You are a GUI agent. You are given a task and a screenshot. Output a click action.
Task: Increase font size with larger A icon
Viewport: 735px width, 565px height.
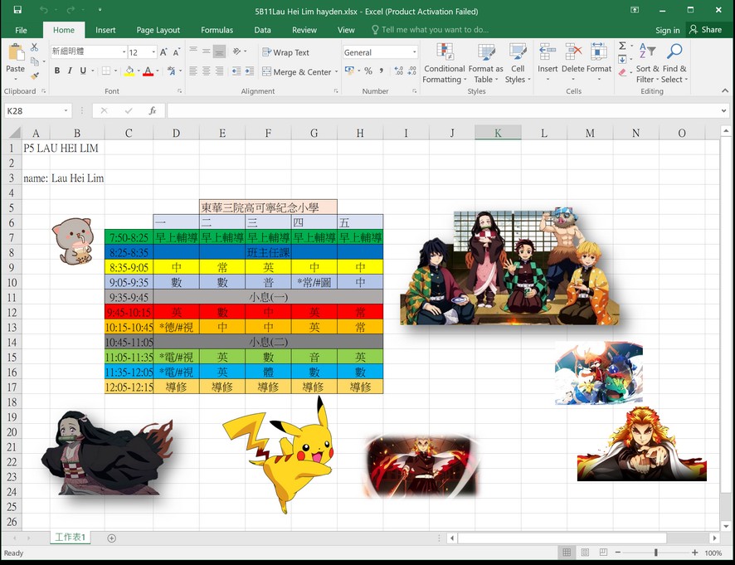pos(163,52)
